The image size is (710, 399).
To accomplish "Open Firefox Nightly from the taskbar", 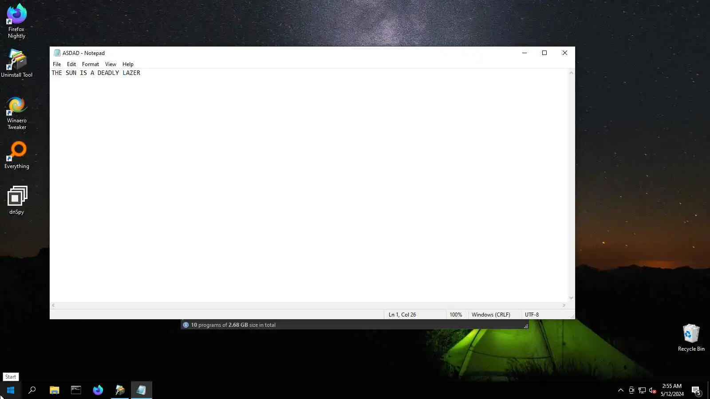I will 98,390.
